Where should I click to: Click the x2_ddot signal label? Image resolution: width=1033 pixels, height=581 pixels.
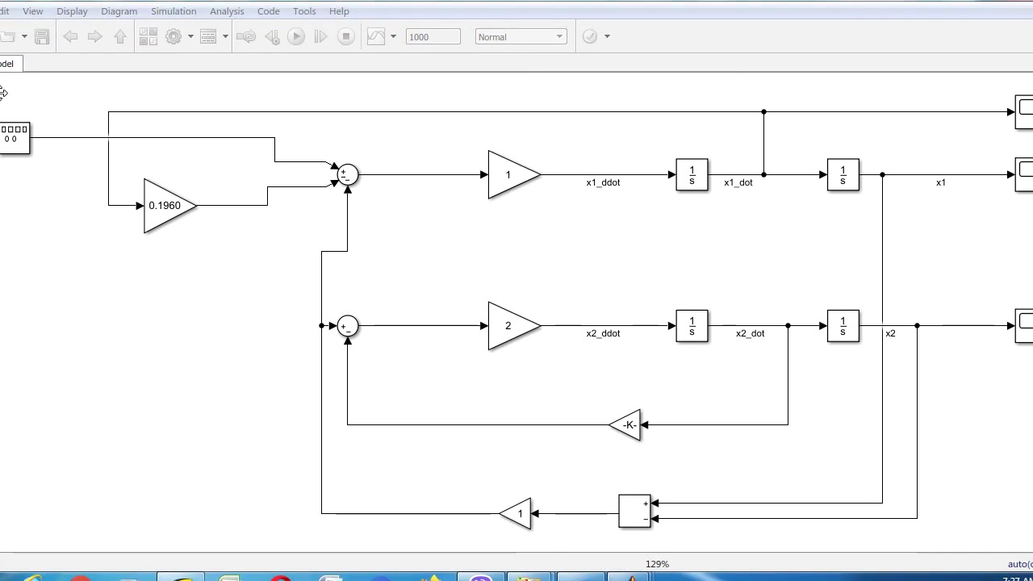coord(603,333)
